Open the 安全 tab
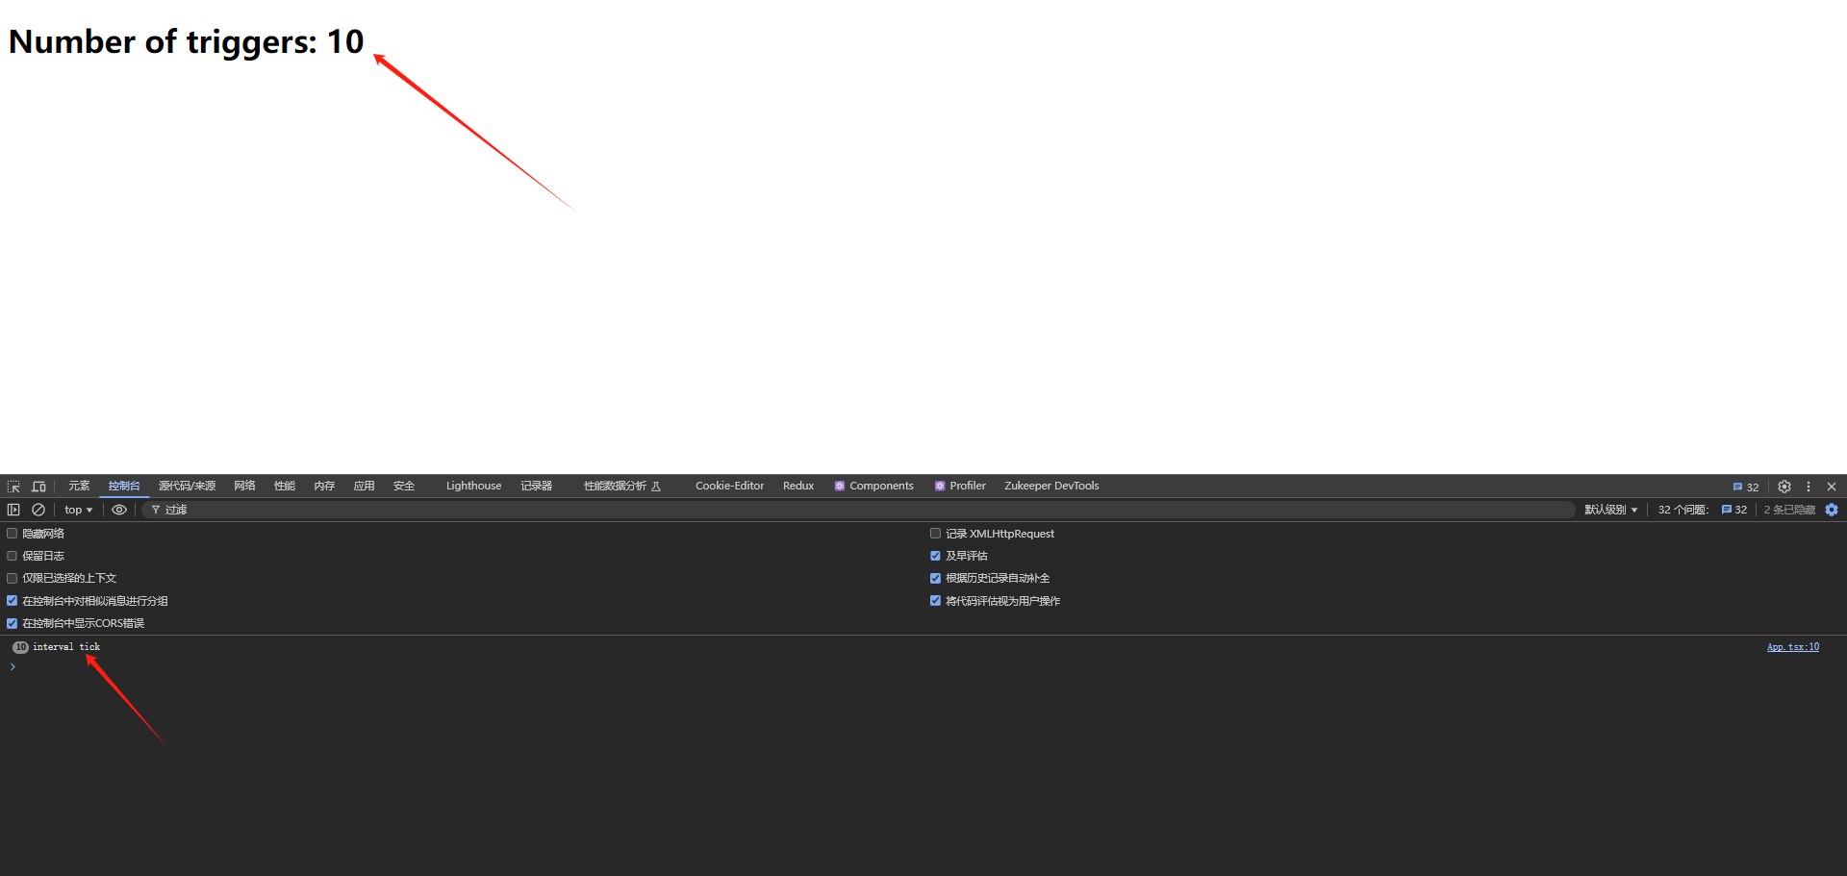This screenshot has width=1847, height=876. tap(404, 486)
